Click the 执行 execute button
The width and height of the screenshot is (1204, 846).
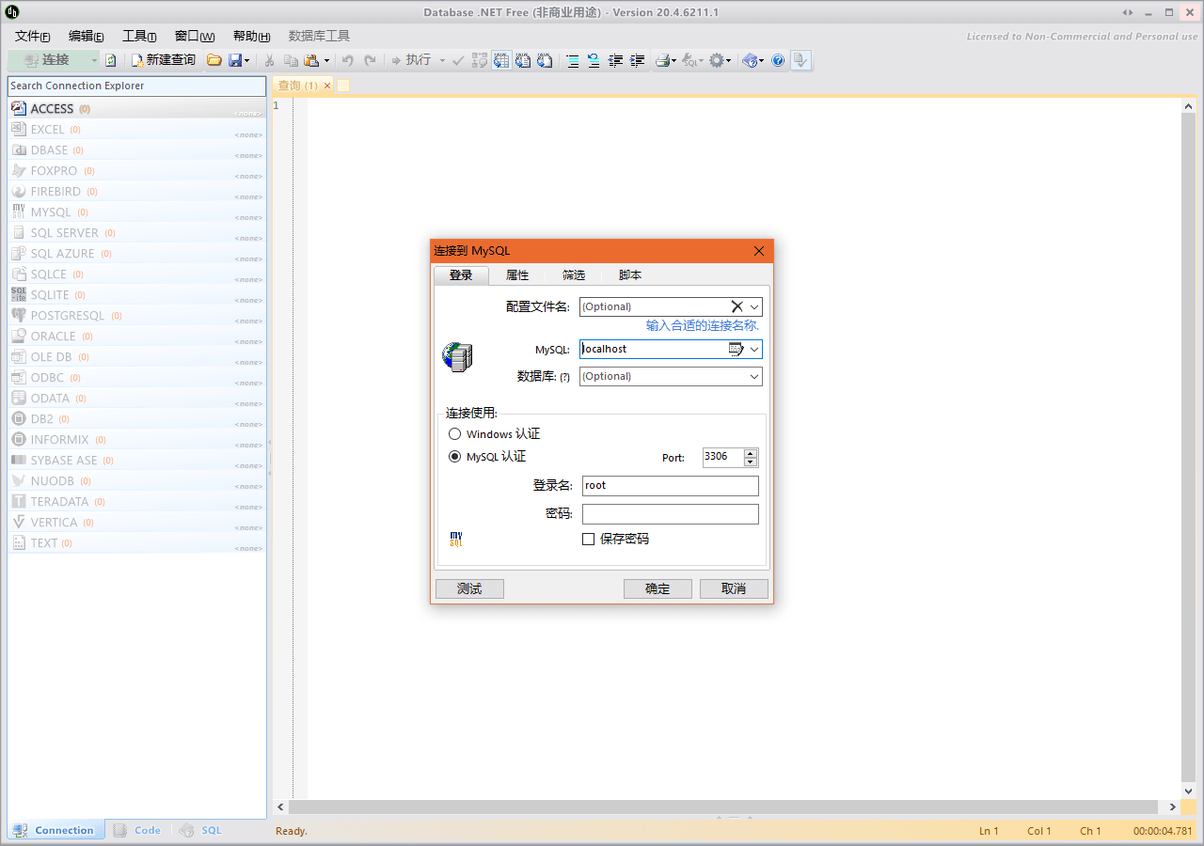412,60
